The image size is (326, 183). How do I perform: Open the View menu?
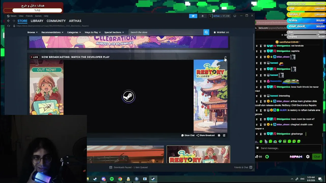point(21,16)
